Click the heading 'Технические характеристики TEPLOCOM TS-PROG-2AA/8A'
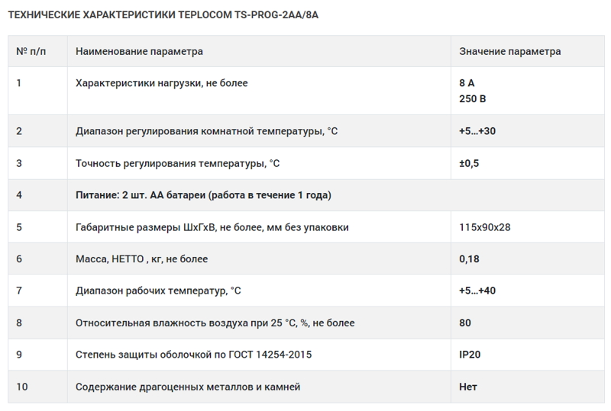This screenshot has width=611, height=411. [x=162, y=15]
